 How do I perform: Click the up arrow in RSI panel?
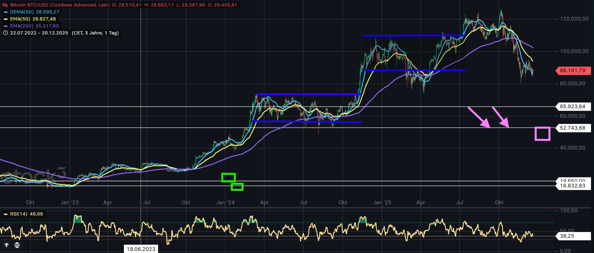7,245
